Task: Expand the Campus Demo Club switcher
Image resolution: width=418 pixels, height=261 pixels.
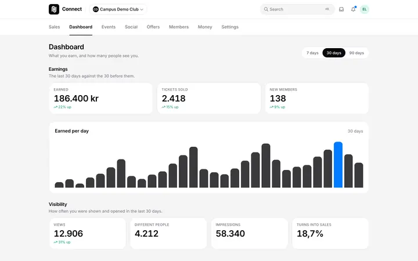Action: point(118,9)
